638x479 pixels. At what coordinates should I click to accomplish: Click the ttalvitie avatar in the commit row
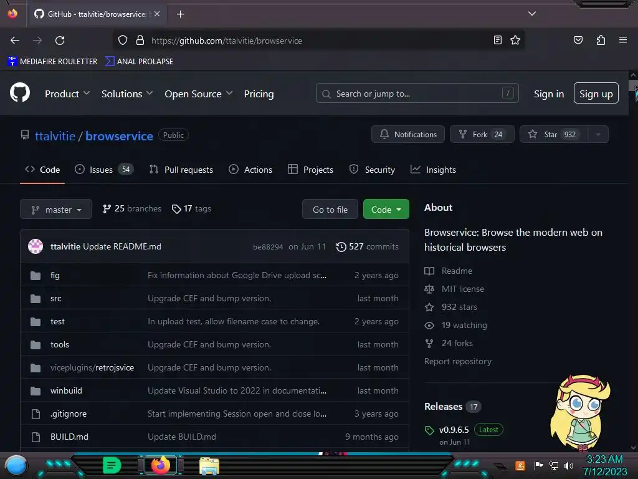click(x=36, y=246)
